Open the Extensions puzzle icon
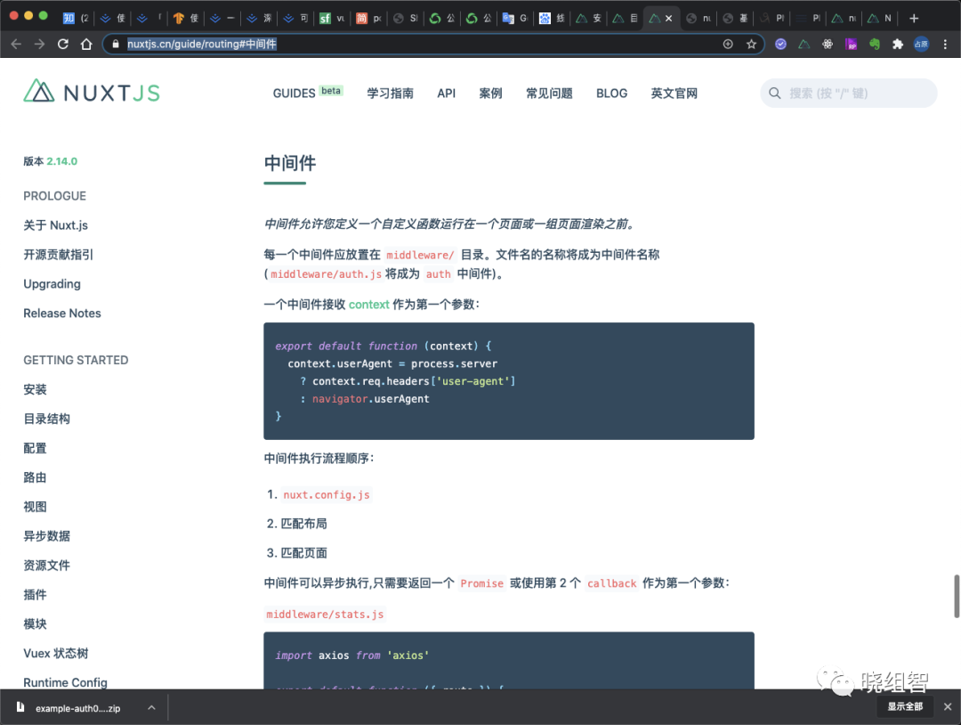Viewport: 961px width, 725px height. click(898, 45)
